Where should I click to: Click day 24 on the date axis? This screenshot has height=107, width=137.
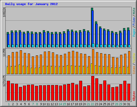coord(100,104)
